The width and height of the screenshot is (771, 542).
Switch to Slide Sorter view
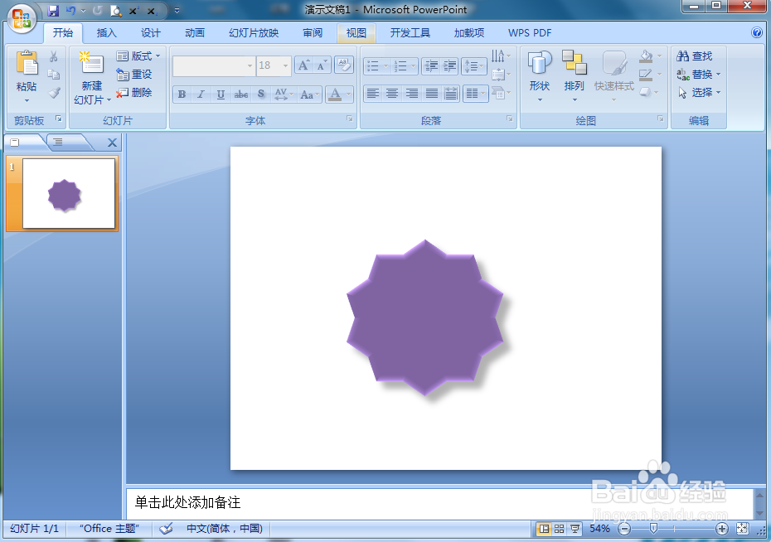coord(559,529)
